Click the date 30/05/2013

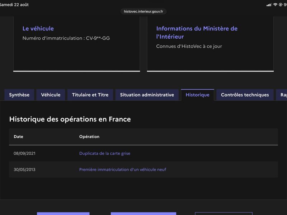pyautogui.click(x=24, y=169)
